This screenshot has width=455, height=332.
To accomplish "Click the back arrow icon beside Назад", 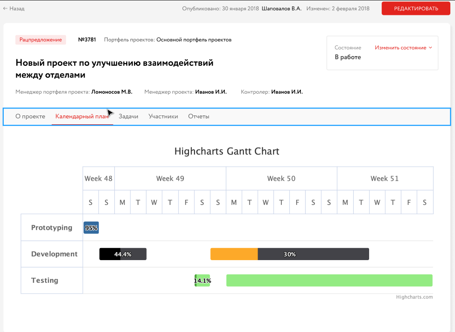I will click(5, 8).
